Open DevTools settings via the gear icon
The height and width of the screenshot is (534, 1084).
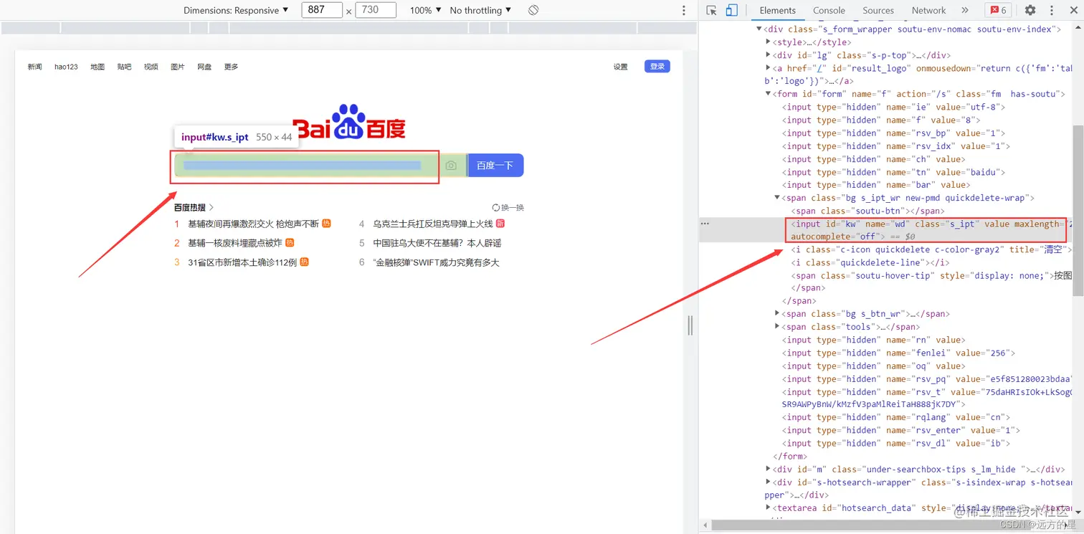pyautogui.click(x=1030, y=10)
